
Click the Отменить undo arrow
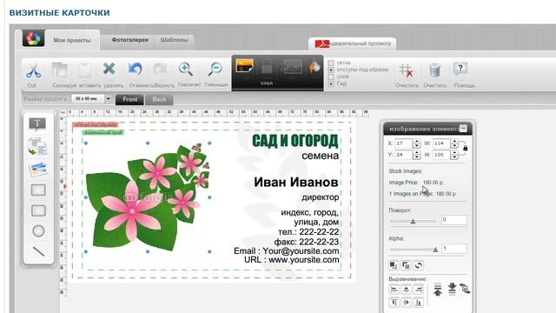tap(136, 69)
